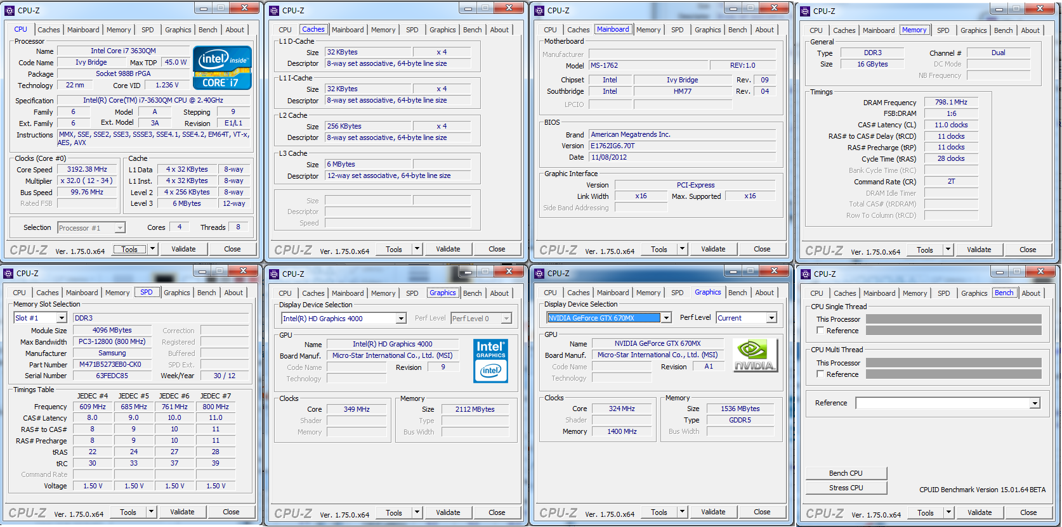1062x527 pixels.
Task: Open the Tools dropdown arrow in the CPU tab window
Action: coord(152,249)
